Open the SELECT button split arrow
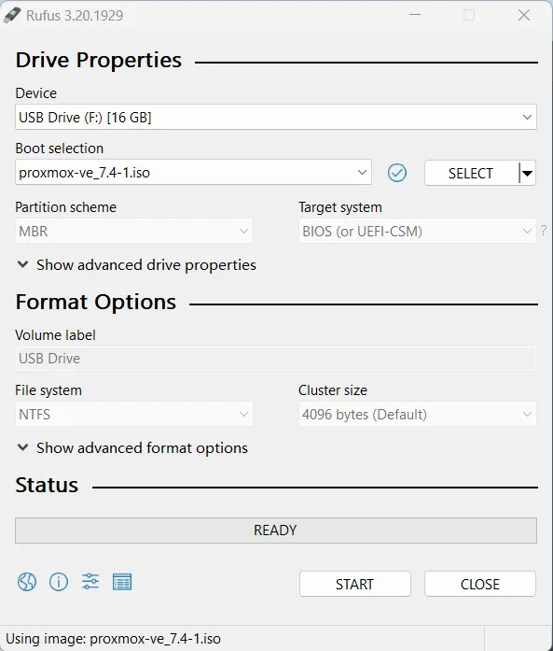Screen dimensions: 553x651 tap(527, 173)
